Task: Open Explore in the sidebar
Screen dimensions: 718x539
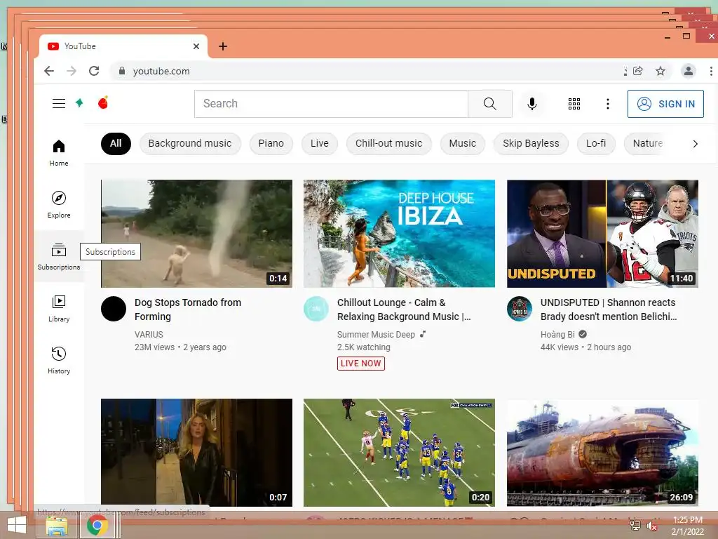Action: (x=59, y=205)
